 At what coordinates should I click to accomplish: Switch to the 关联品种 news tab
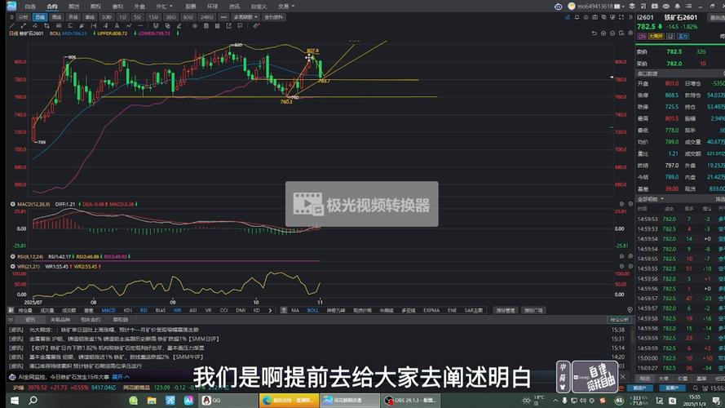pyautogui.click(x=60, y=320)
